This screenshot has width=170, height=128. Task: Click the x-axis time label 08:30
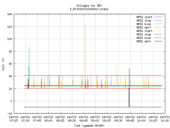72,121
